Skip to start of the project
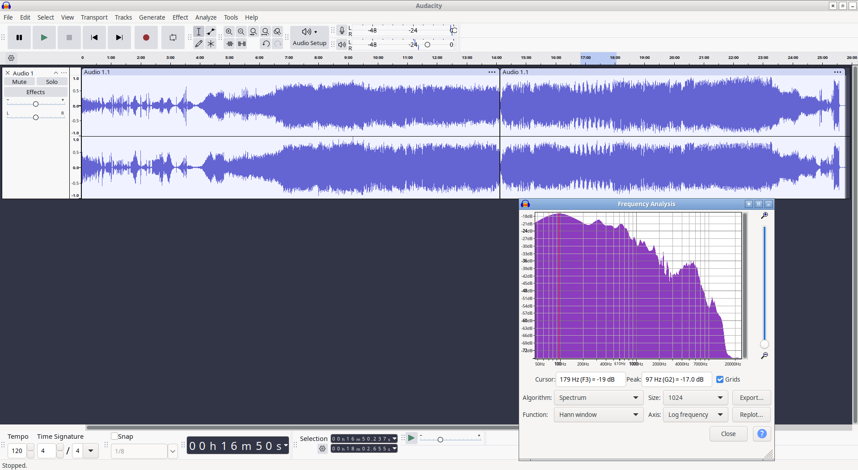Image resolution: width=858 pixels, height=470 pixels. coord(94,37)
